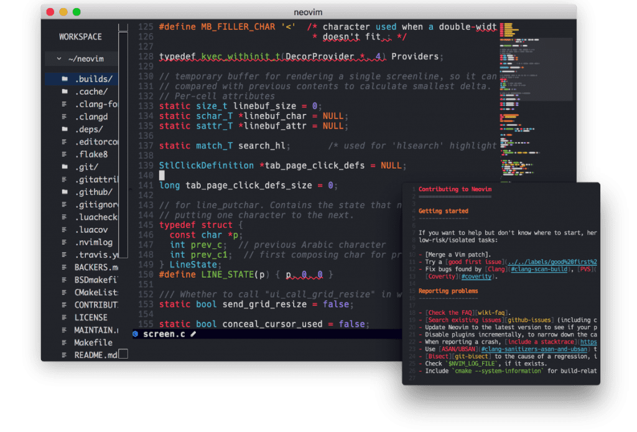The image size is (637, 432).
Task: Click the file icon beside README.md
Action: click(x=64, y=355)
